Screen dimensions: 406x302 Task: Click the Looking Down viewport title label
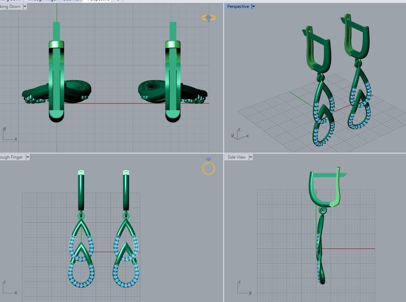pos(10,6)
